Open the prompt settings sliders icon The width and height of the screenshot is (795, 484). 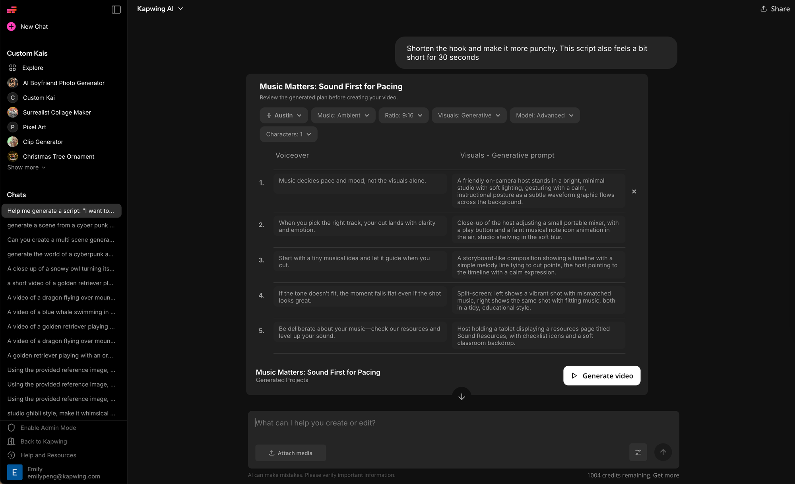(638, 452)
